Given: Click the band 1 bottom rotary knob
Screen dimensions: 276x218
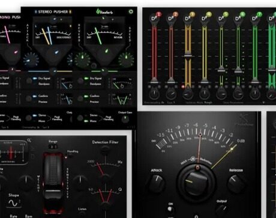Looking at the screenshot, I should [x=154, y=94].
